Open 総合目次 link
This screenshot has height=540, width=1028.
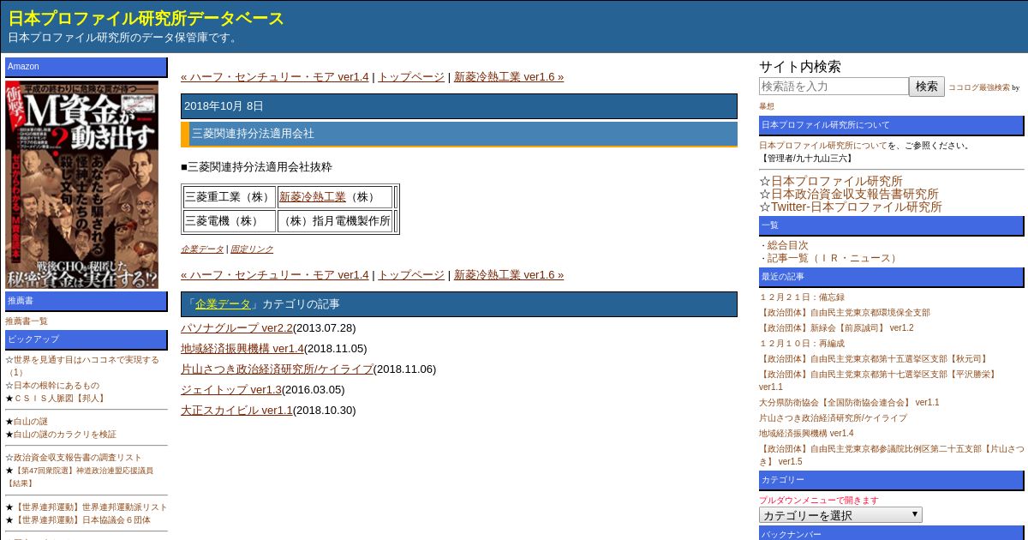(x=788, y=245)
